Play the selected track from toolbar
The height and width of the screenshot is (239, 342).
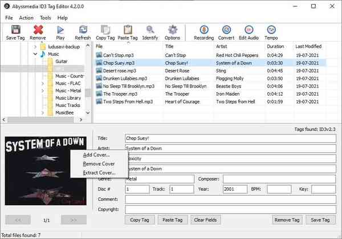60,31
